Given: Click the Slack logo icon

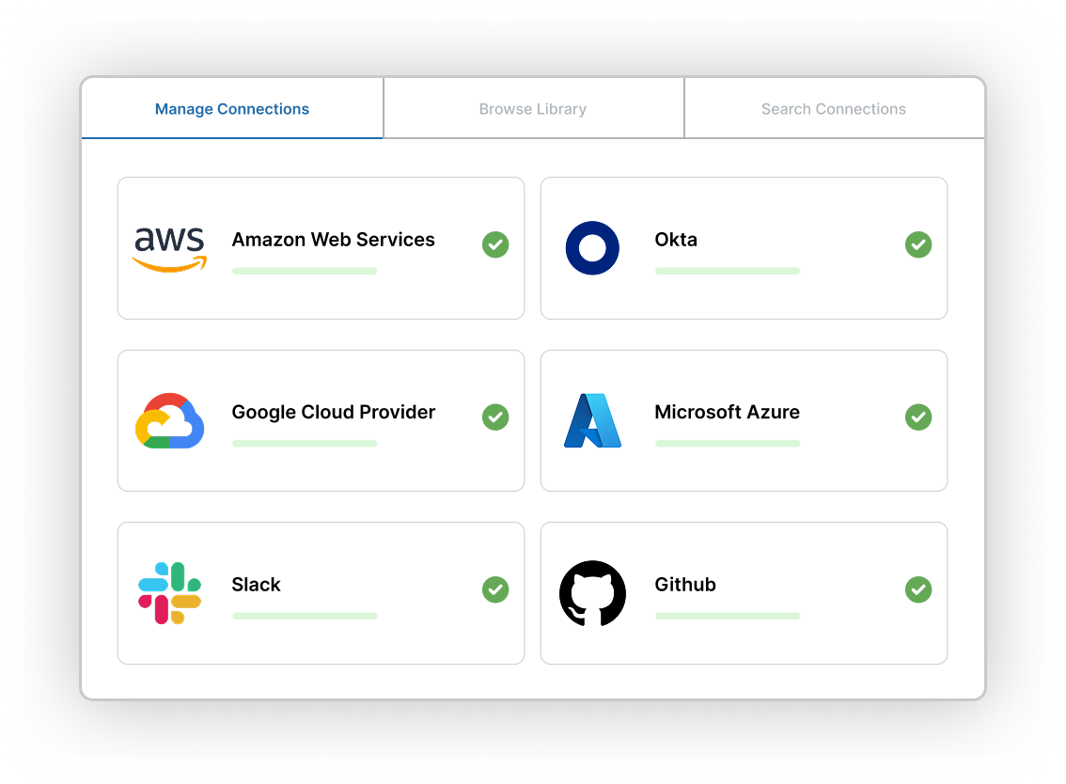Looking at the screenshot, I should tap(169, 593).
